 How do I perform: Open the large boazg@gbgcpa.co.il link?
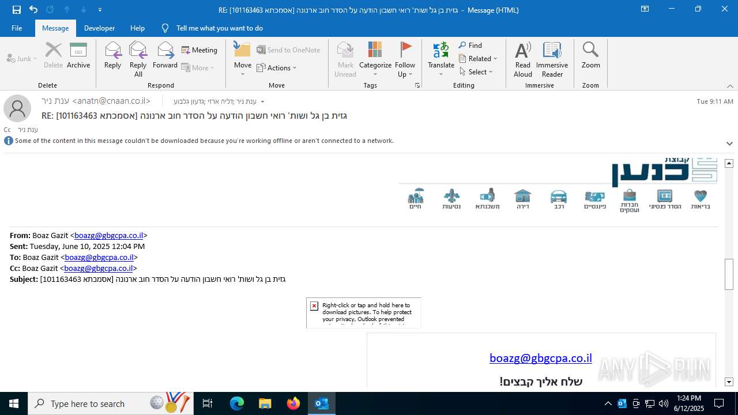pos(541,358)
